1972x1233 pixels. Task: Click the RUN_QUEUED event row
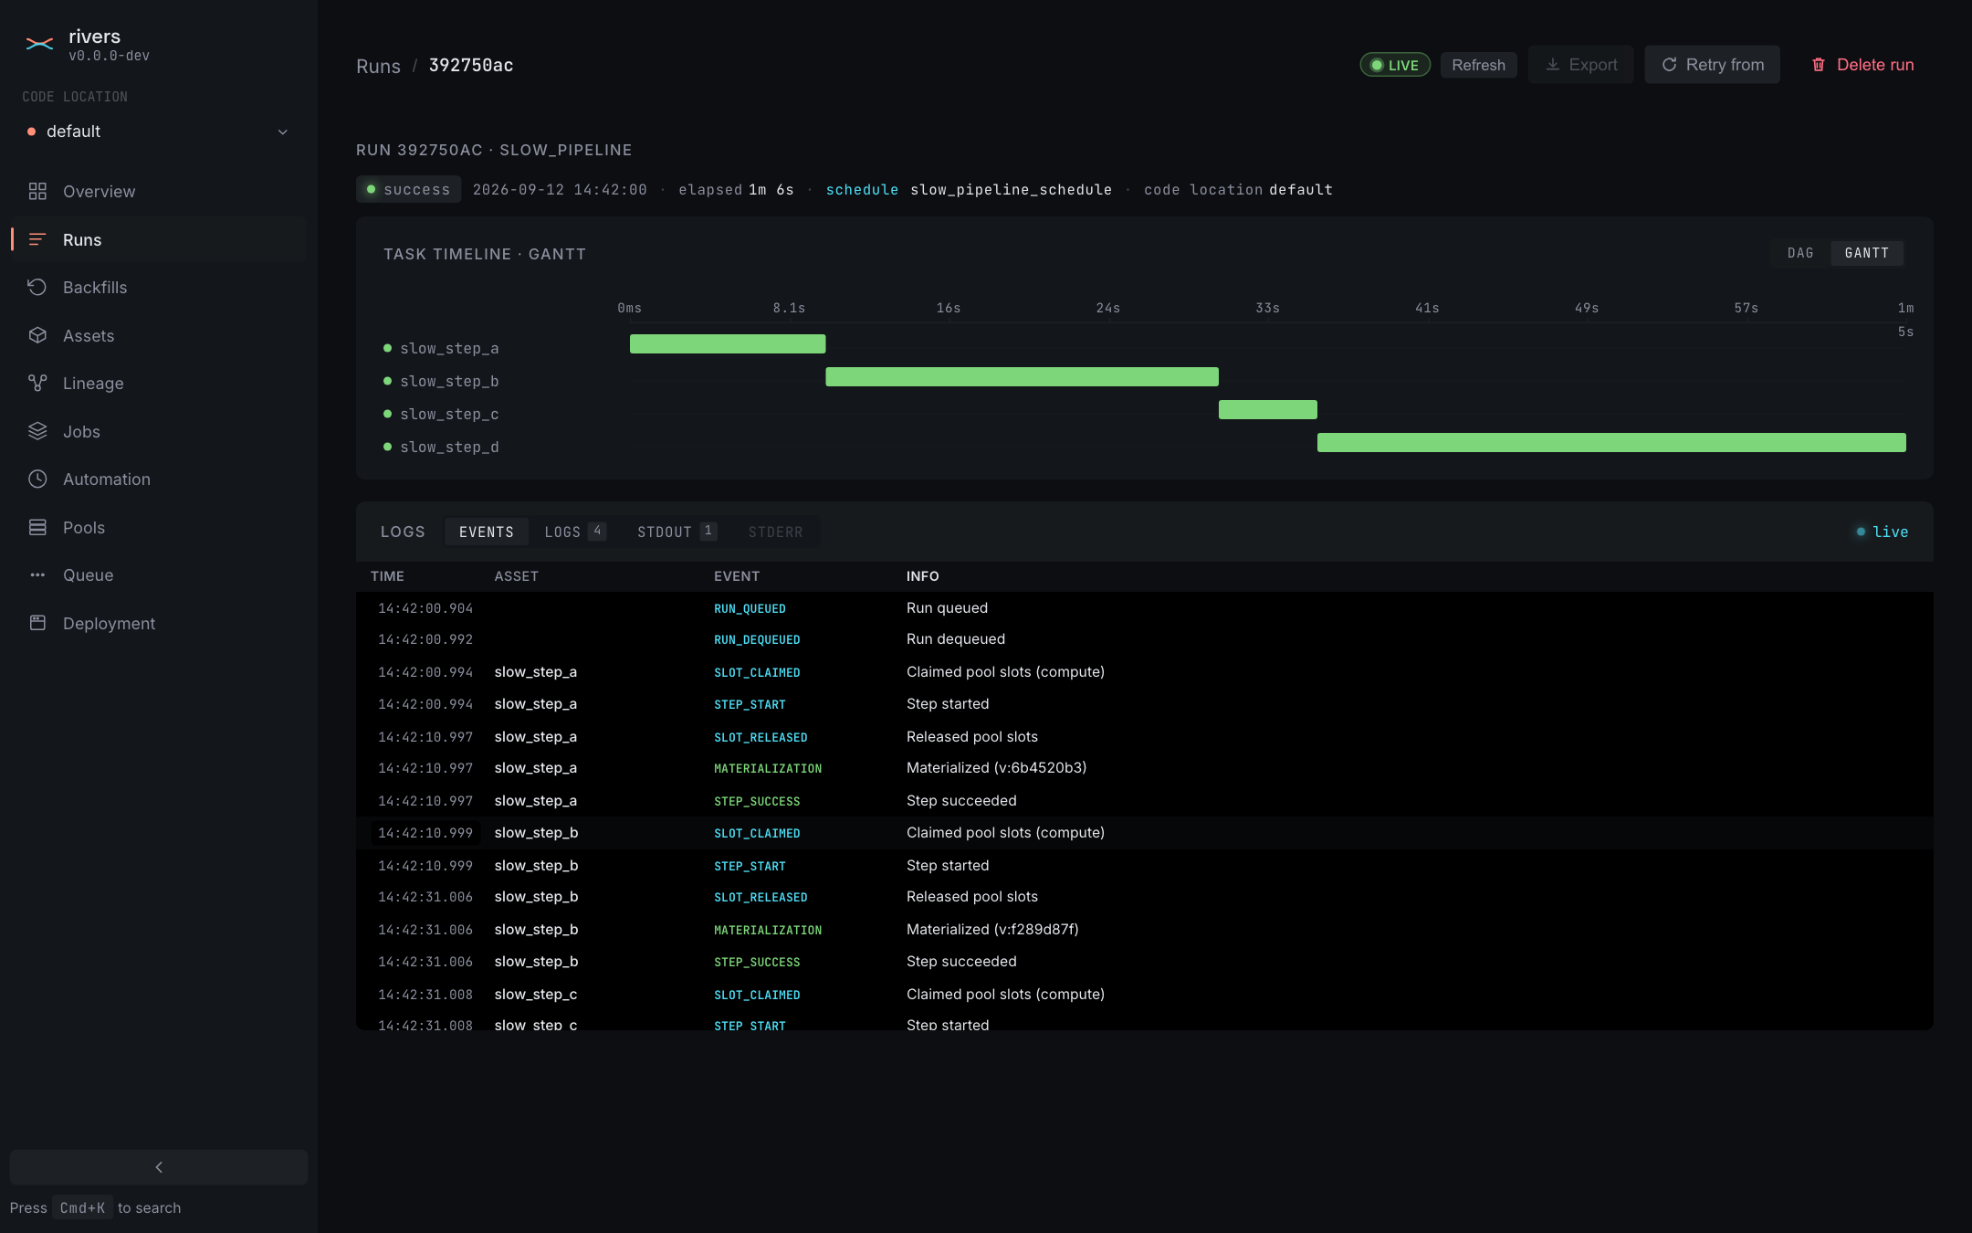pyautogui.click(x=1144, y=608)
